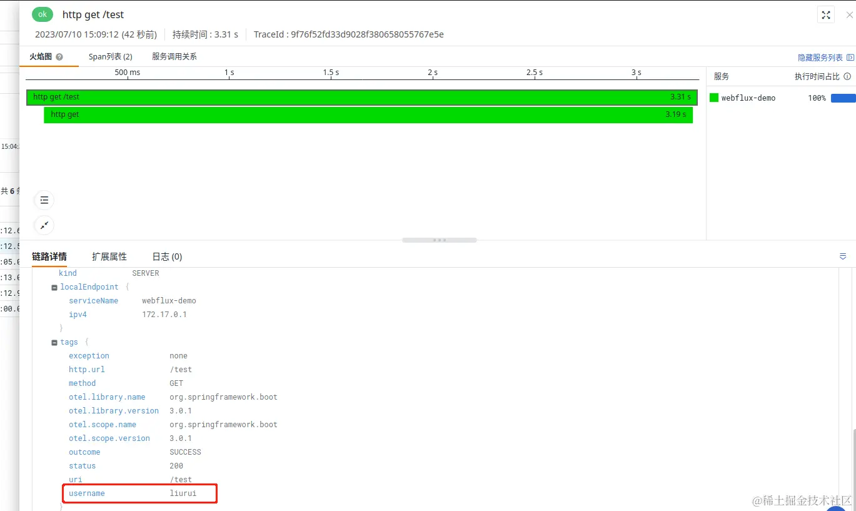Image resolution: width=856 pixels, height=511 pixels.
Task: Click the hide service list icon
Action: click(850, 58)
